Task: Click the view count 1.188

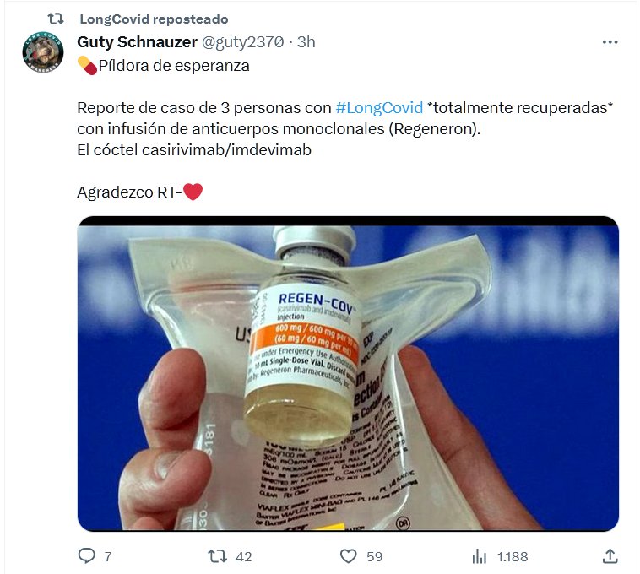Action: pos(513,556)
